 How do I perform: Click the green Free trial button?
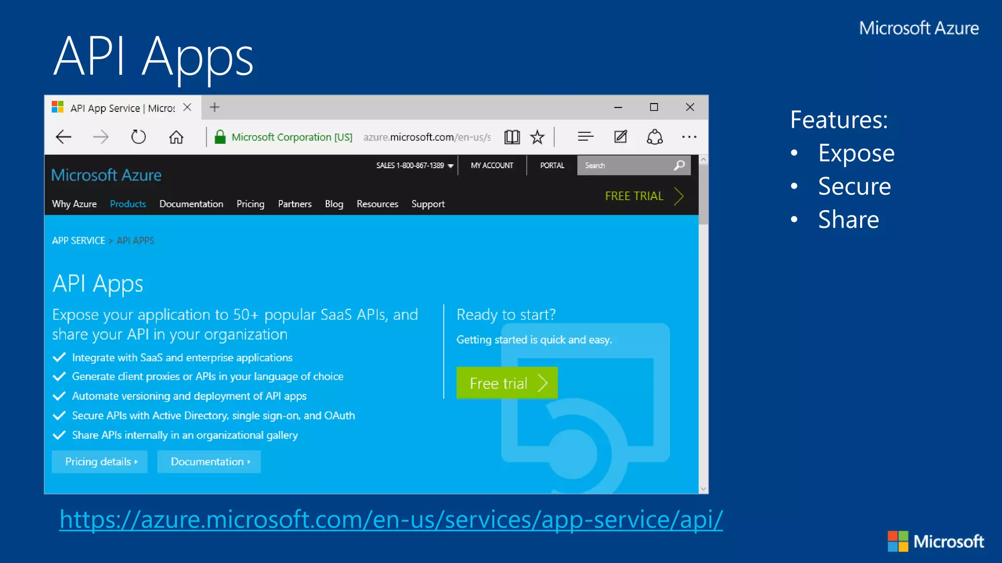pos(507,383)
